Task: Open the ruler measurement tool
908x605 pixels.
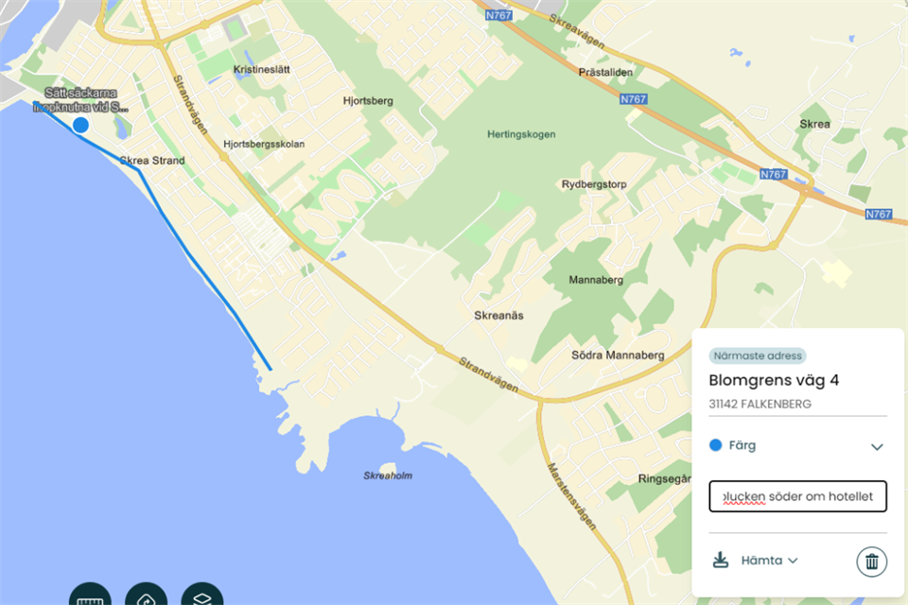Action: coord(90,596)
